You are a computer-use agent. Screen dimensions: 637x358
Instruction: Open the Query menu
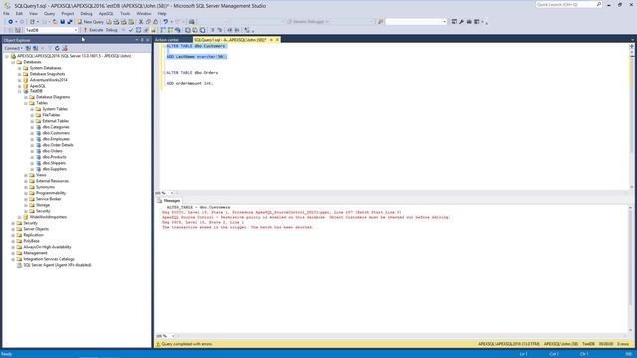click(x=49, y=13)
